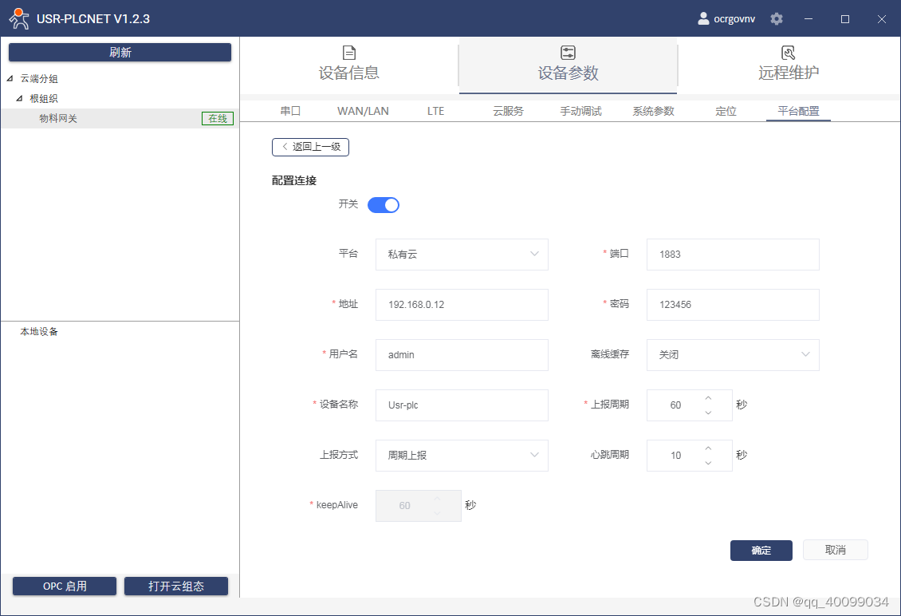Click the USR-PLCNET logo icon
Screen dimensions: 901x616
click(19, 18)
